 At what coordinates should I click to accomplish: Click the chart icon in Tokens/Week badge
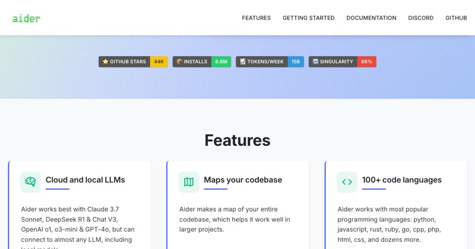pyautogui.click(x=243, y=62)
